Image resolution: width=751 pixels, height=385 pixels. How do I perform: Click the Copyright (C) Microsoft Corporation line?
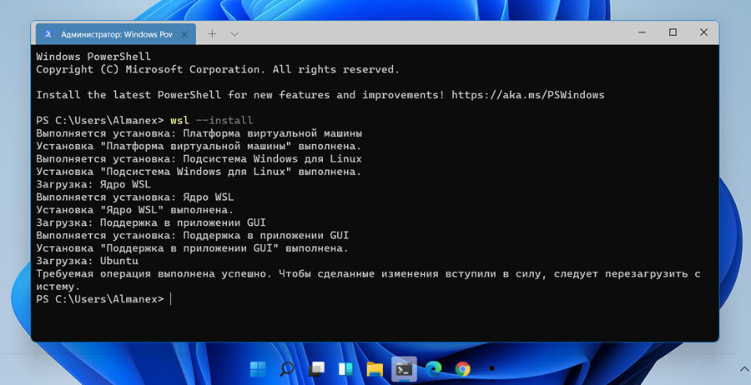(218, 69)
